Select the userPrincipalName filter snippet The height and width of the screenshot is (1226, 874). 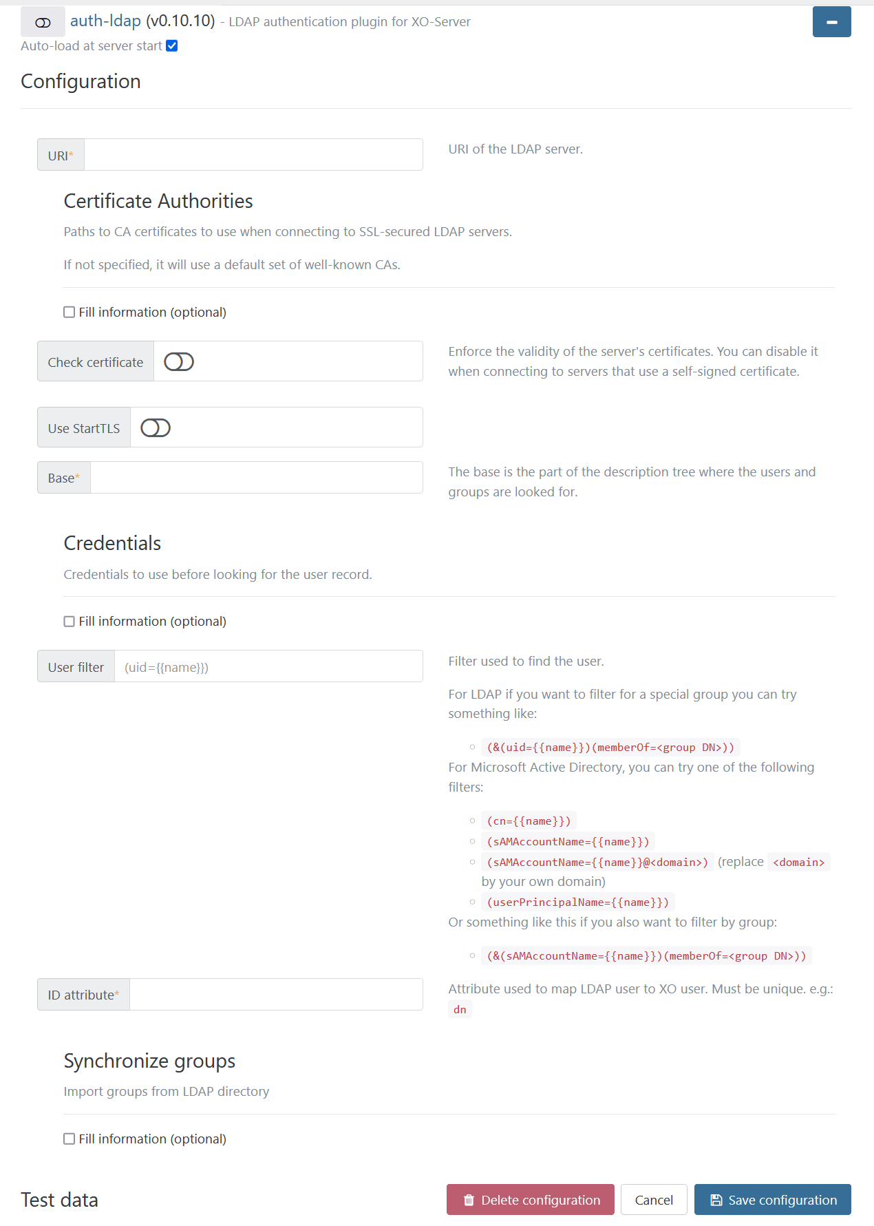[x=578, y=902]
